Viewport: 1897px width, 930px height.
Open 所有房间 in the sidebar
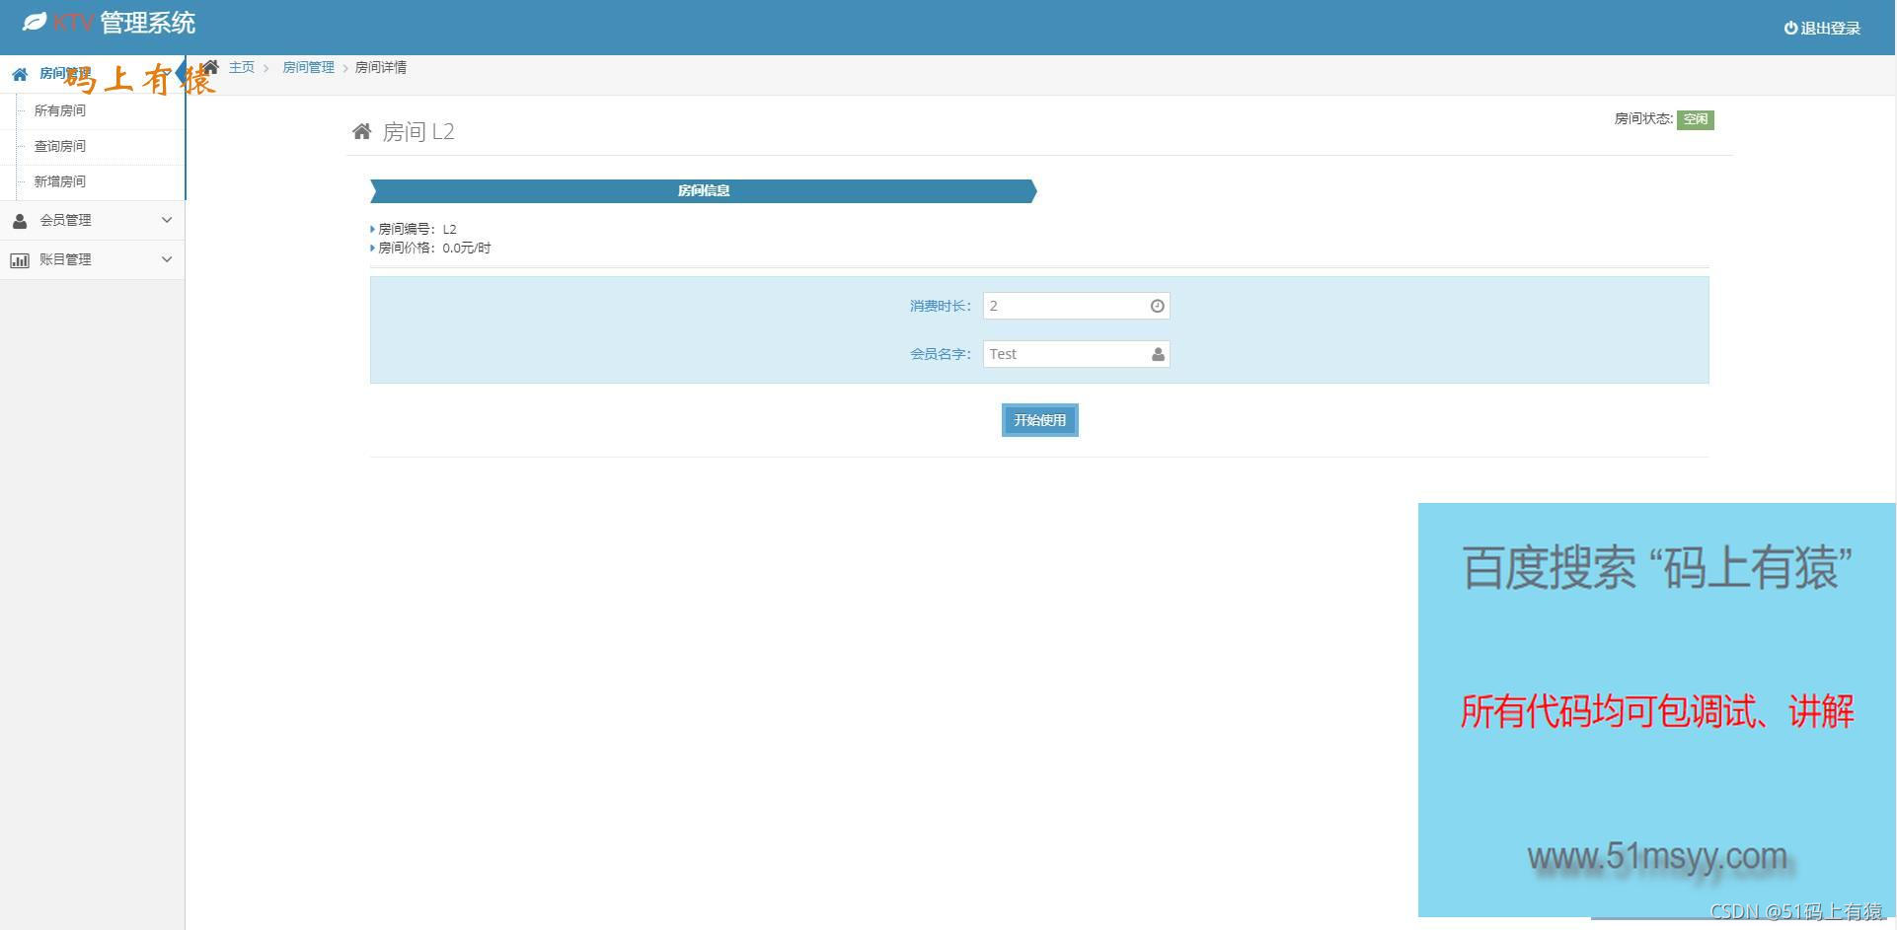pyautogui.click(x=60, y=110)
